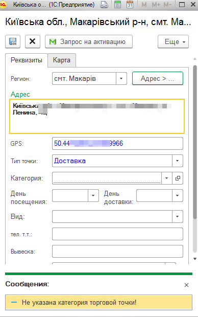This screenshot has height=317, width=198.
Task: Click the print preview icon in title bar
Action: [x=104, y=5]
